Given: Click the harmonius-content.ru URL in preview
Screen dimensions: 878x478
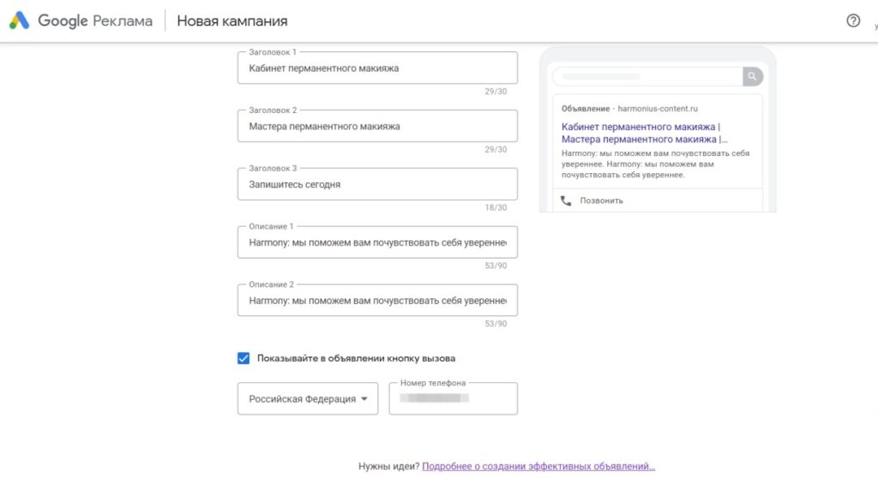Looking at the screenshot, I should pos(658,109).
